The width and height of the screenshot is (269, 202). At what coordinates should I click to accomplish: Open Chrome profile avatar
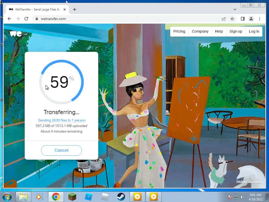tap(251, 19)
